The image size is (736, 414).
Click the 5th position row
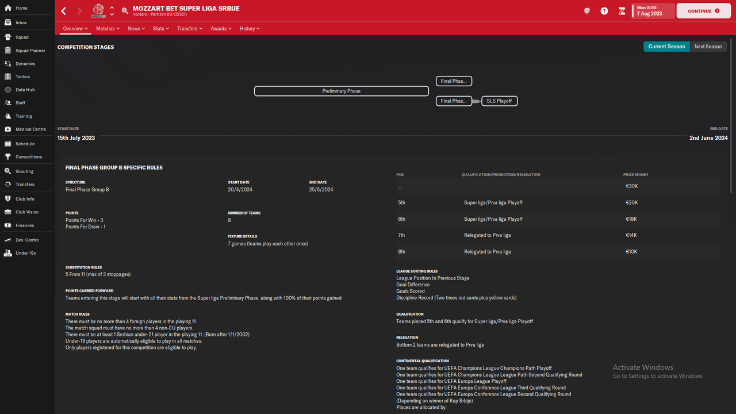(x=558, y=202)
